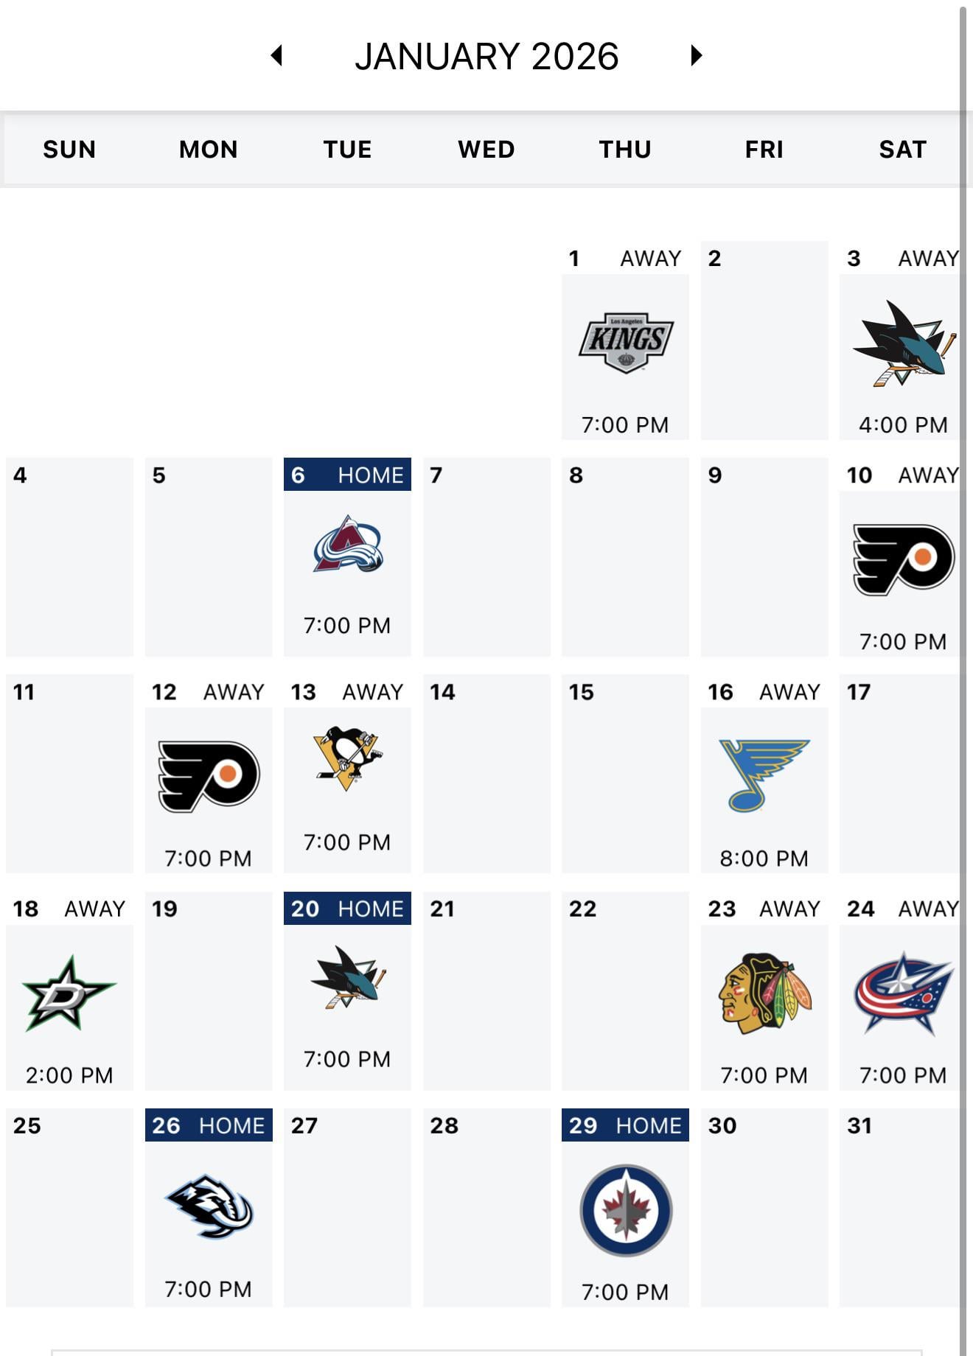Screen dimensions: 973x1356
Task: Click the Blackhawks logo on January 23
Action: [764, 993]
